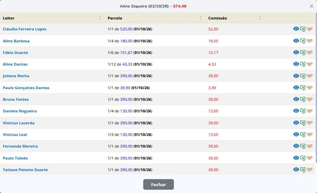Click handshake icon for Paulo Gonçalves Dantas
317x193 pixels.
[309, 87]
